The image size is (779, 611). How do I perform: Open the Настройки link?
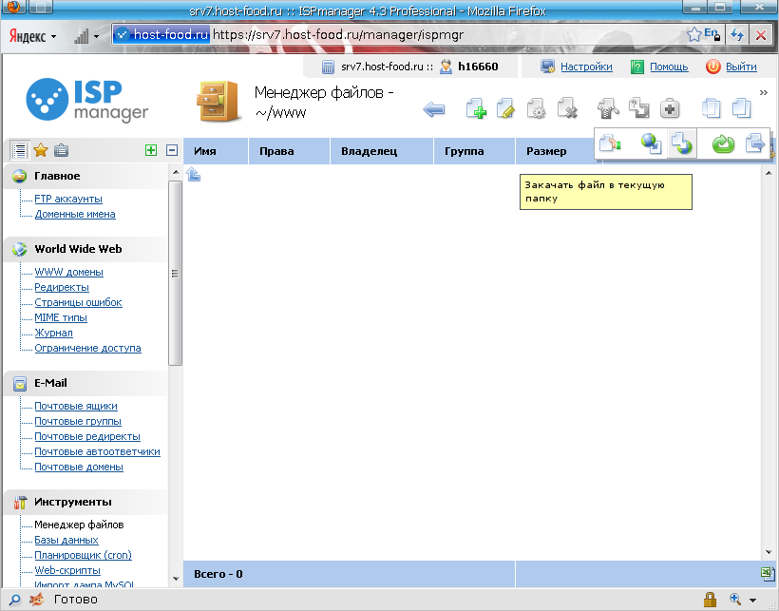pyautogui.click(x=586, y=67)
